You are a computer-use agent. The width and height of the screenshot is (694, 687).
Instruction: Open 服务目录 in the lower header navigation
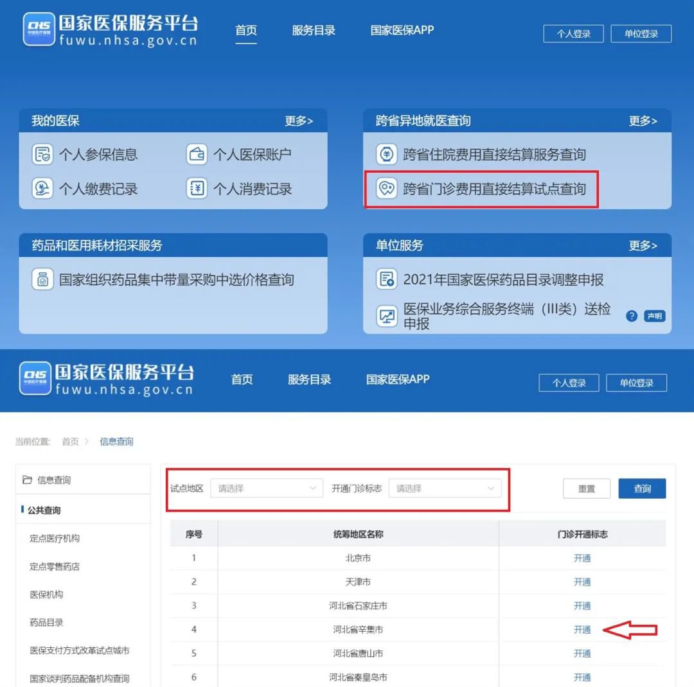pos(309,379)
